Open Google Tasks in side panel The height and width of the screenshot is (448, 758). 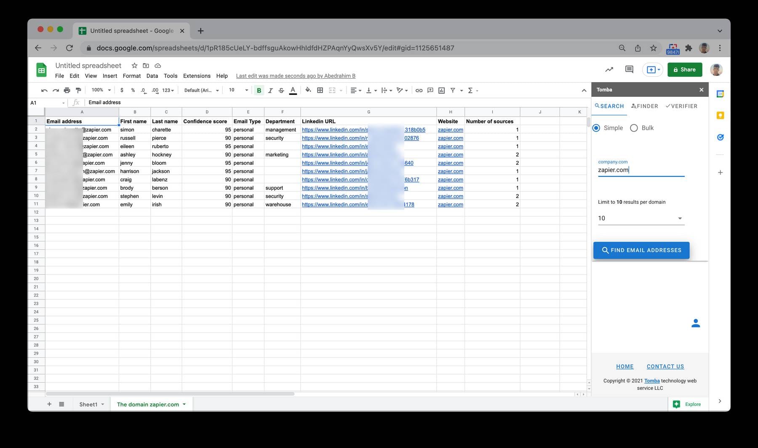tap(720, 137)
